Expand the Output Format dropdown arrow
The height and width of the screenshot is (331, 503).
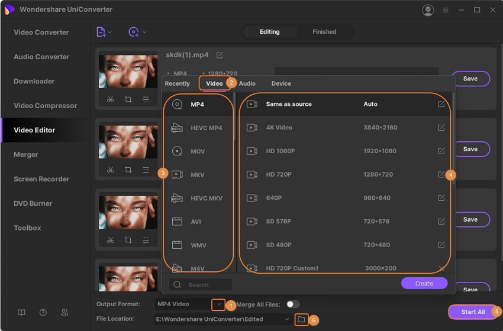click(218, 304)
